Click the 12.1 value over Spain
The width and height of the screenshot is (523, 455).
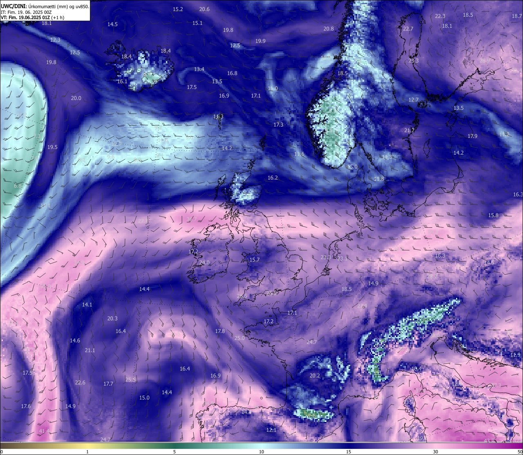271,430
